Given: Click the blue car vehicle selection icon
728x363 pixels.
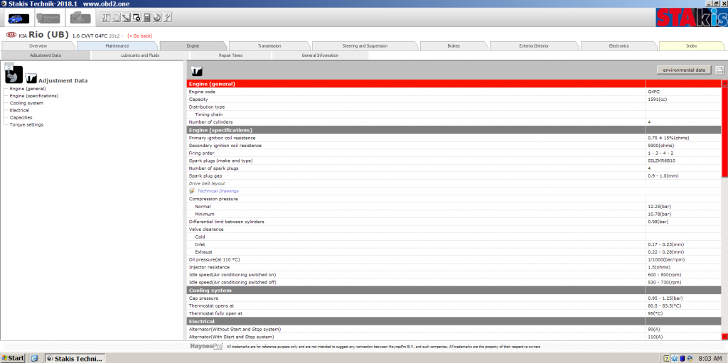Looking at the screenshot, I should click(x=18, y=17).
